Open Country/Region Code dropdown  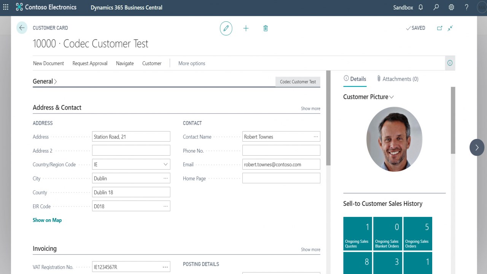click(166, 164)
